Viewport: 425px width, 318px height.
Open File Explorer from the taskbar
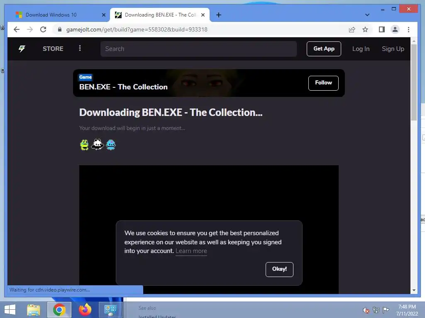point(34,310)
